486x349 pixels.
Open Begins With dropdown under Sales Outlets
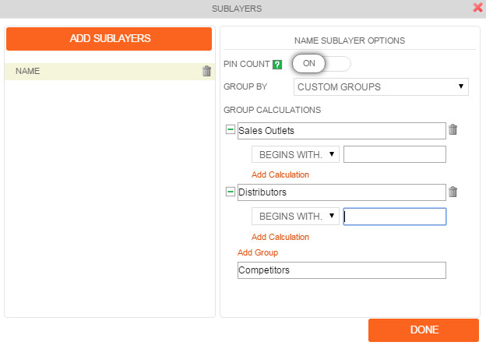point(295,154)
